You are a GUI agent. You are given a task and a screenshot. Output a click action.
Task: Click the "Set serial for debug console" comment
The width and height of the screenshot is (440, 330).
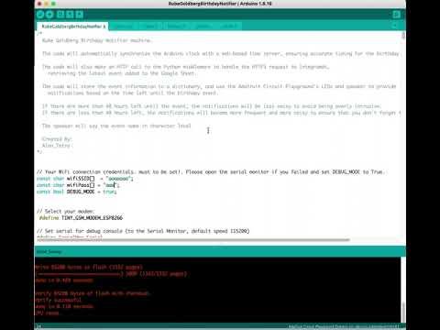[x=143, y=231]
